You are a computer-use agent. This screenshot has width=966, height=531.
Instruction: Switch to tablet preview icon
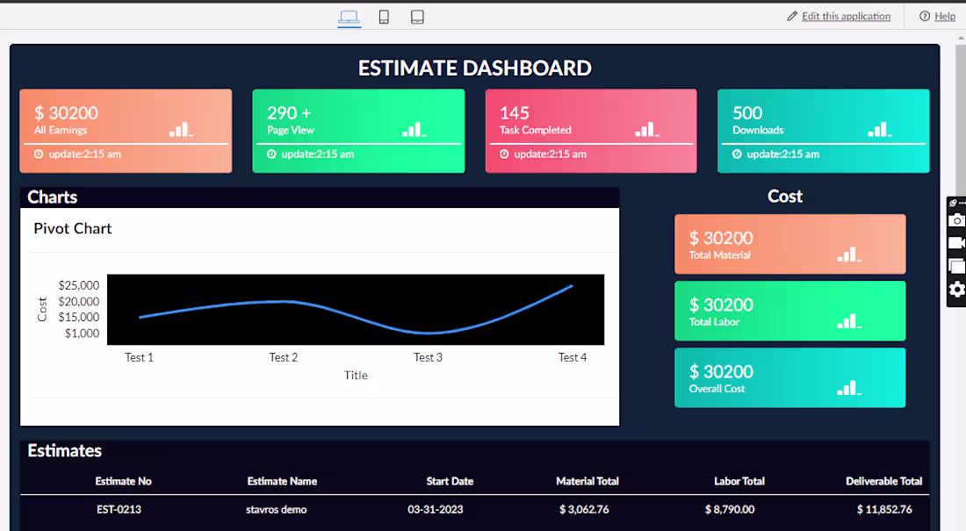click(417, 16)
